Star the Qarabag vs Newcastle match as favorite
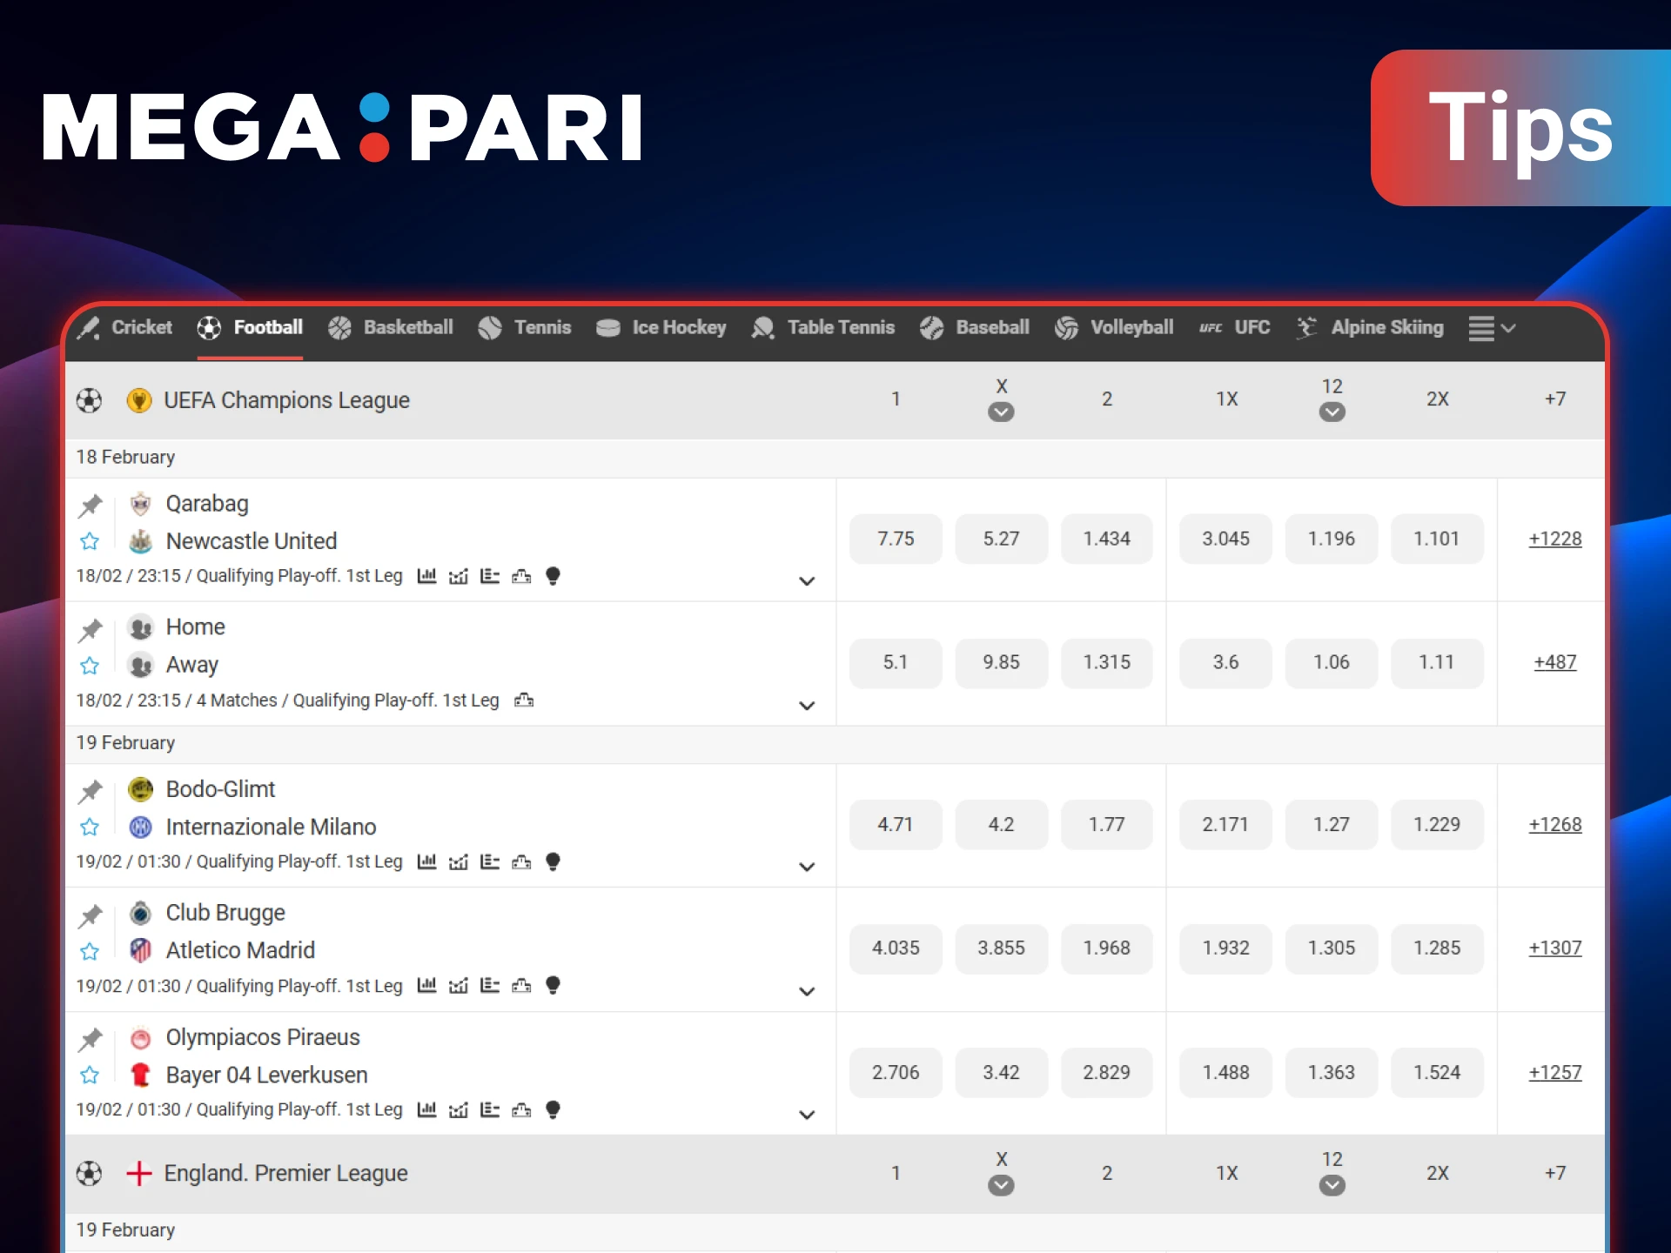The image size is (1671, 1253). 90,541
